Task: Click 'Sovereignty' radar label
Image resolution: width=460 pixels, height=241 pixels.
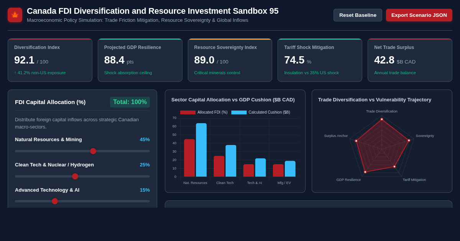Action: pyautogui.click(x=425, y=136)
